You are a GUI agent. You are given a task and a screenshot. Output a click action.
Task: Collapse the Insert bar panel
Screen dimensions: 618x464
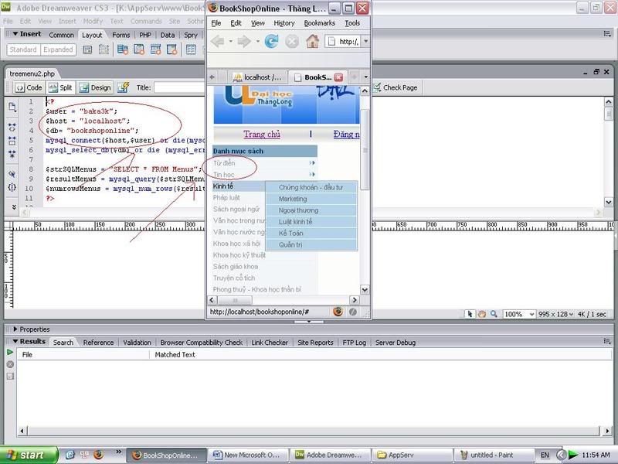click(15, 34)
